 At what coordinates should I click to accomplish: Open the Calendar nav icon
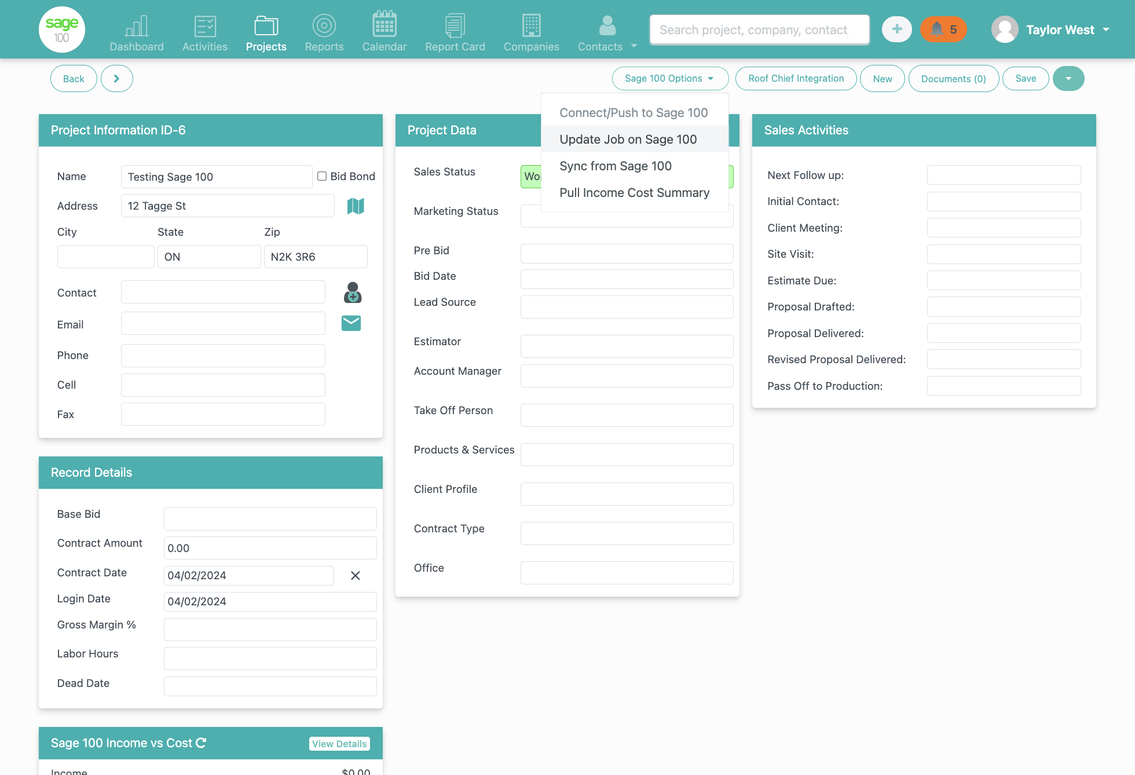[x=385, y=24]
